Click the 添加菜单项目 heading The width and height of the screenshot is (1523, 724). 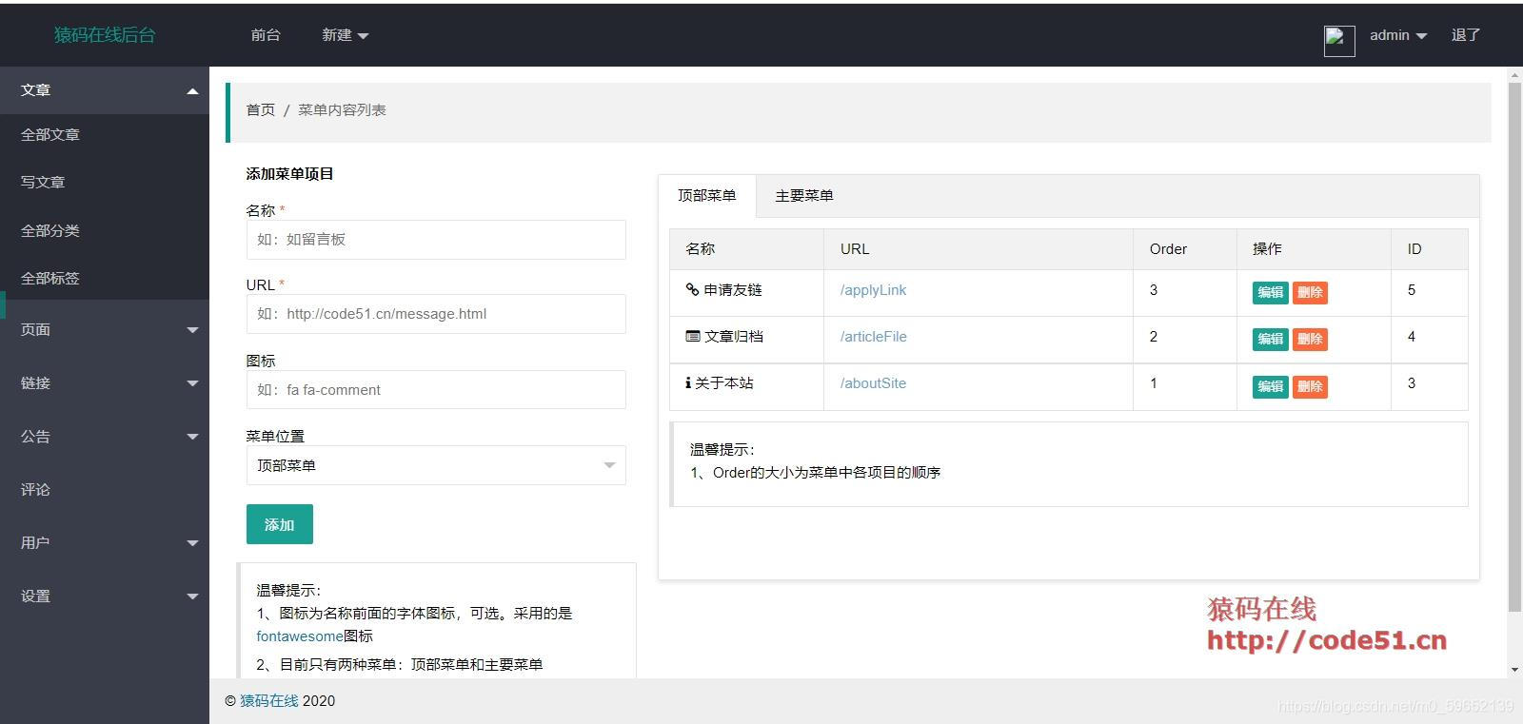(289, 174)
